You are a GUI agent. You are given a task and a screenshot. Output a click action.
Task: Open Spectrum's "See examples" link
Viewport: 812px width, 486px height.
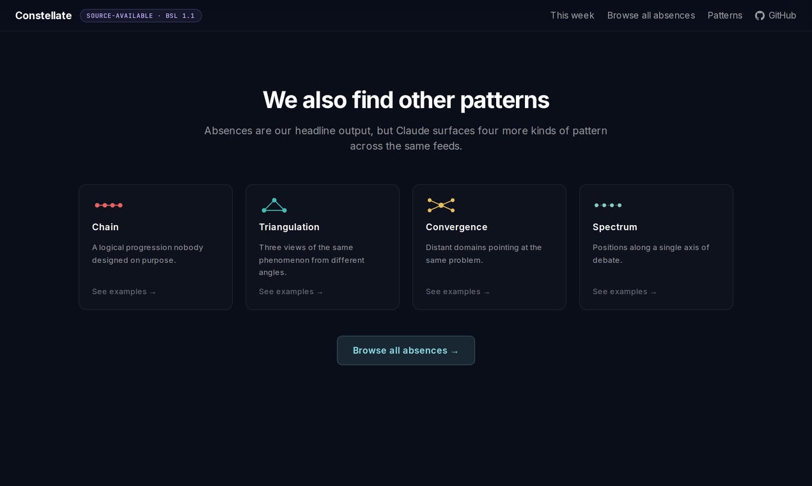point(625,292)
